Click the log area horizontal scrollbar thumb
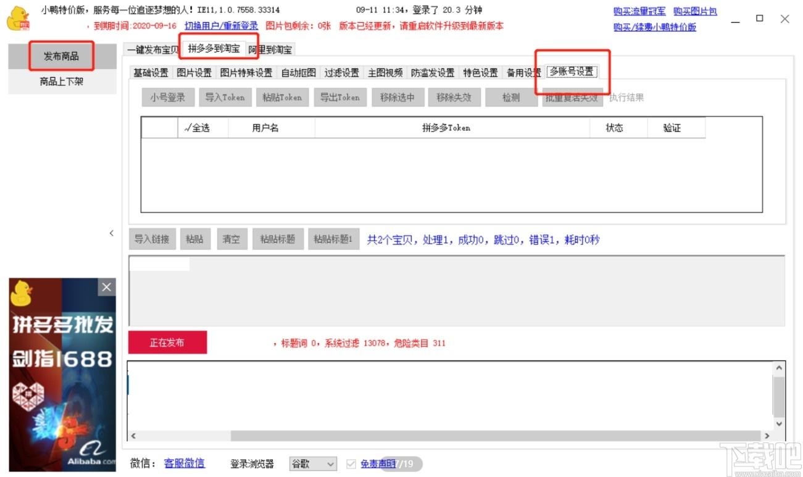The width and height of the screenshot is (803, 477). point(496,436)
